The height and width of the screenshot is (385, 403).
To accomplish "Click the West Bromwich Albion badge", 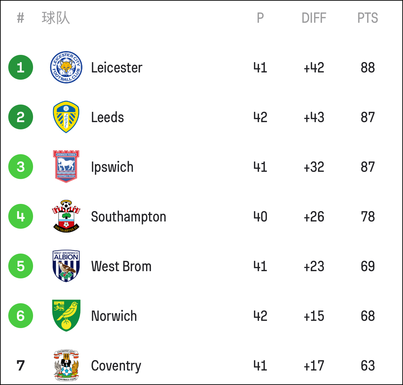I will tap(66, 266).
